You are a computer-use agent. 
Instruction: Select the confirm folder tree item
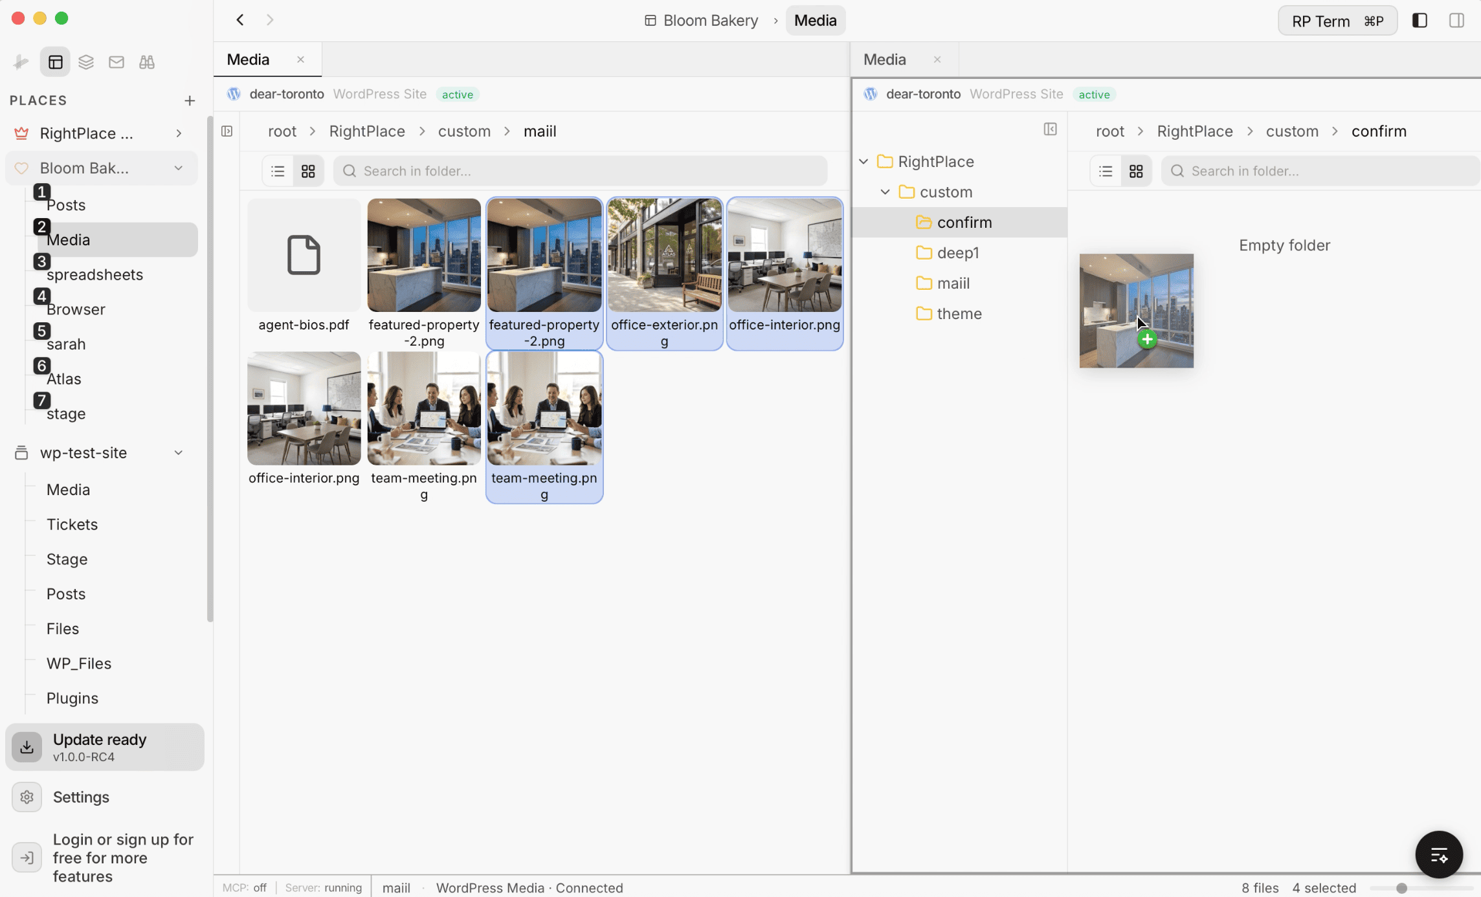point(964,222)
